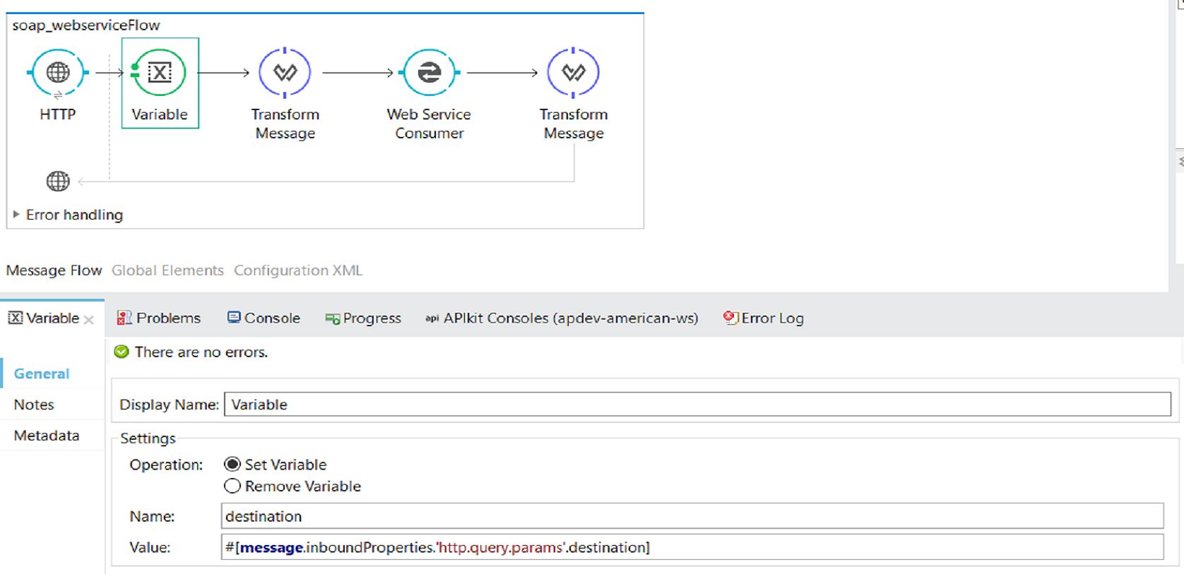The width and height of the screenshot is (1184, 574).
Task: Open the Problems view
Action: (x=159, y=318)
